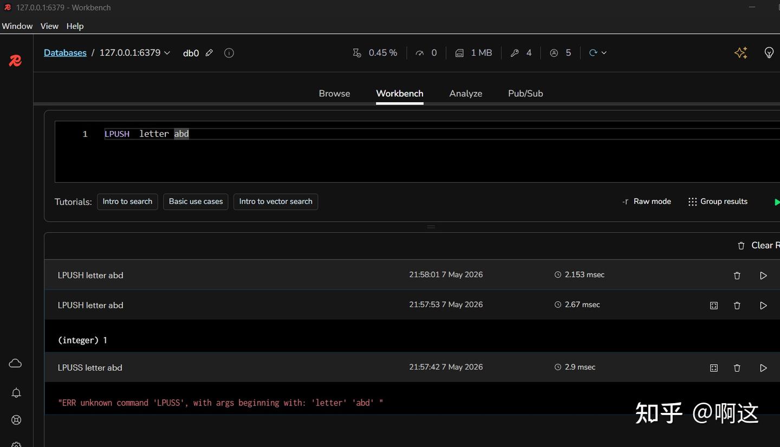The width and height of the screenshot is (780, 447).
Task: Expand the auto-refresh dropdown arrow
Action: click(604, 53)
